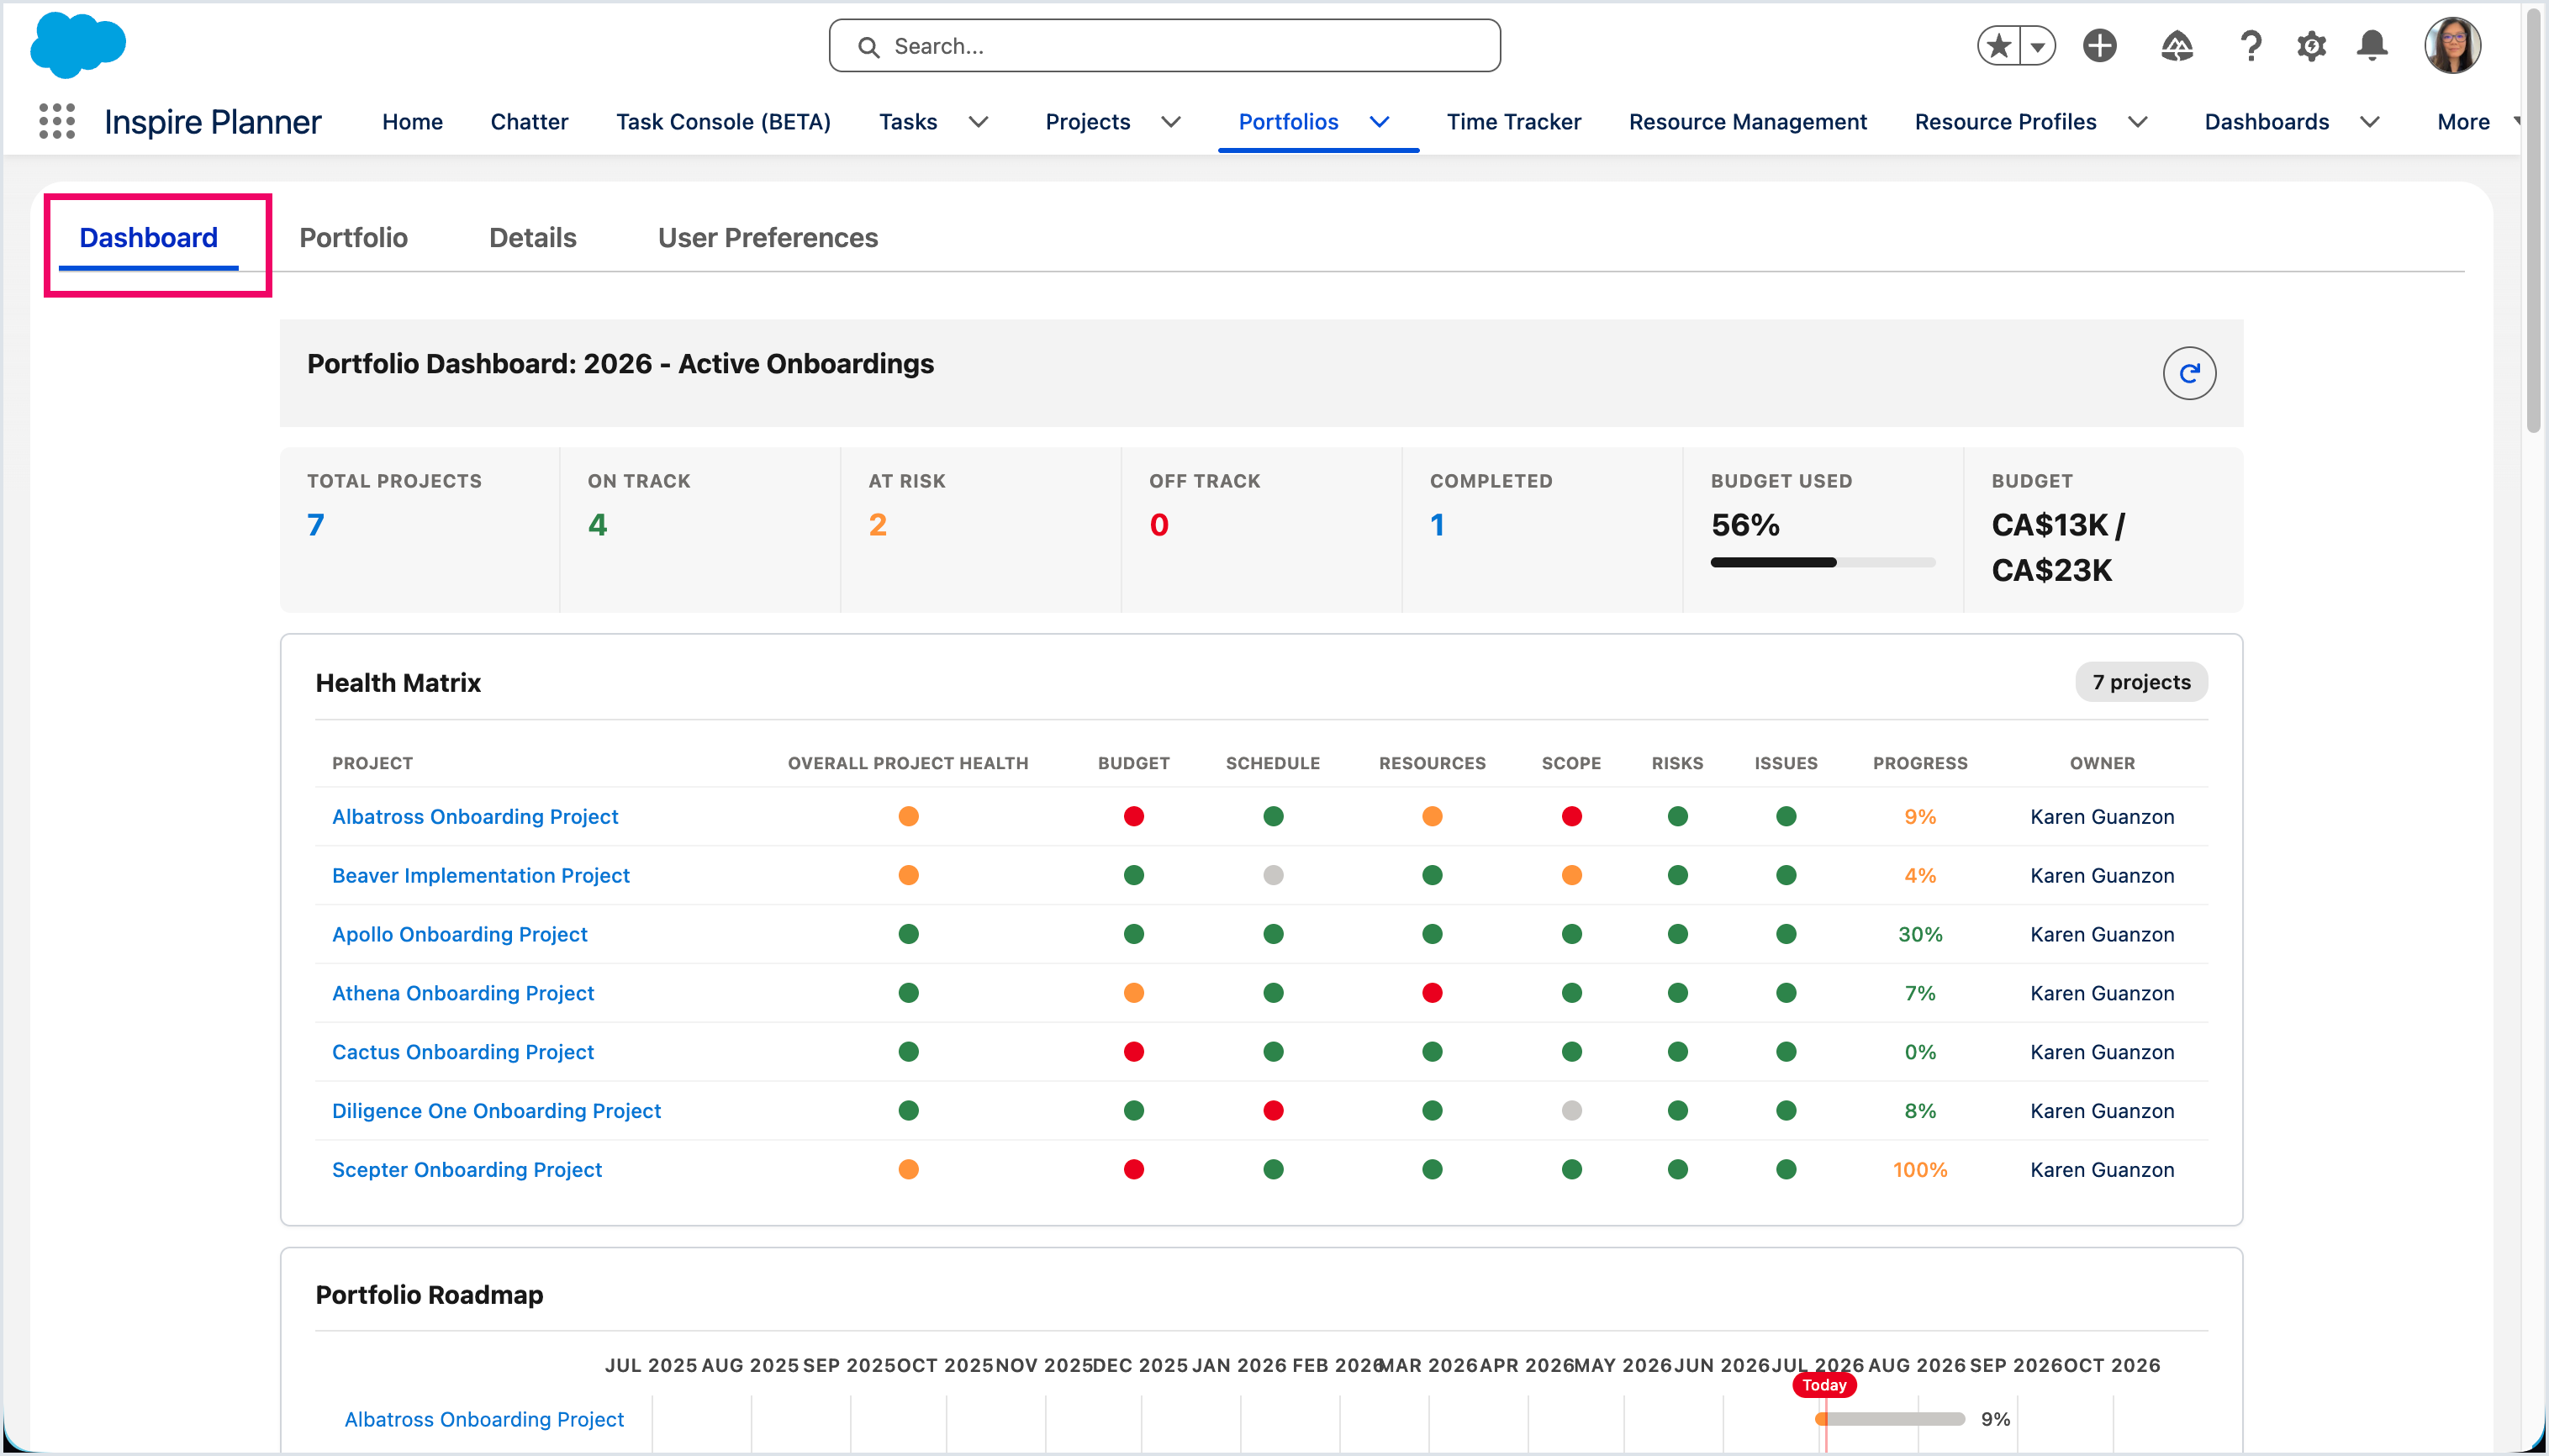Open the Chatter nav item
This screenshot has width=2549, height=1456.
tap(529, 122)
